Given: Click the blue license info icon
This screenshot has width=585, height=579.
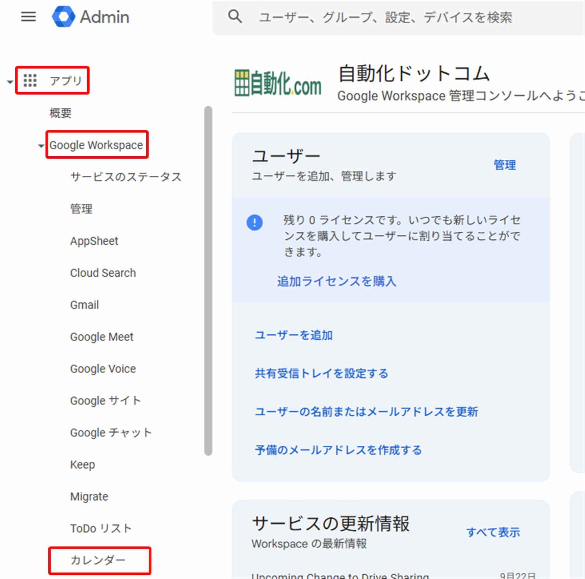Looking at the screenshot, I should pyautogui.click(x=255, y=222).
